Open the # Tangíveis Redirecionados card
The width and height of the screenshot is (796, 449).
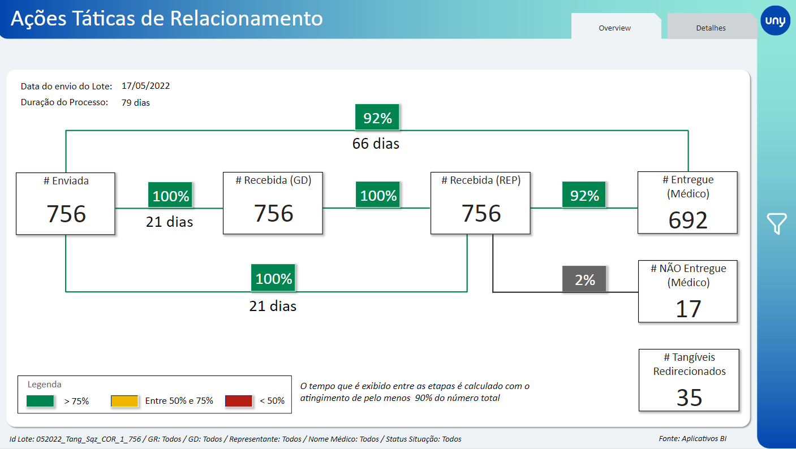click(689, 380)
